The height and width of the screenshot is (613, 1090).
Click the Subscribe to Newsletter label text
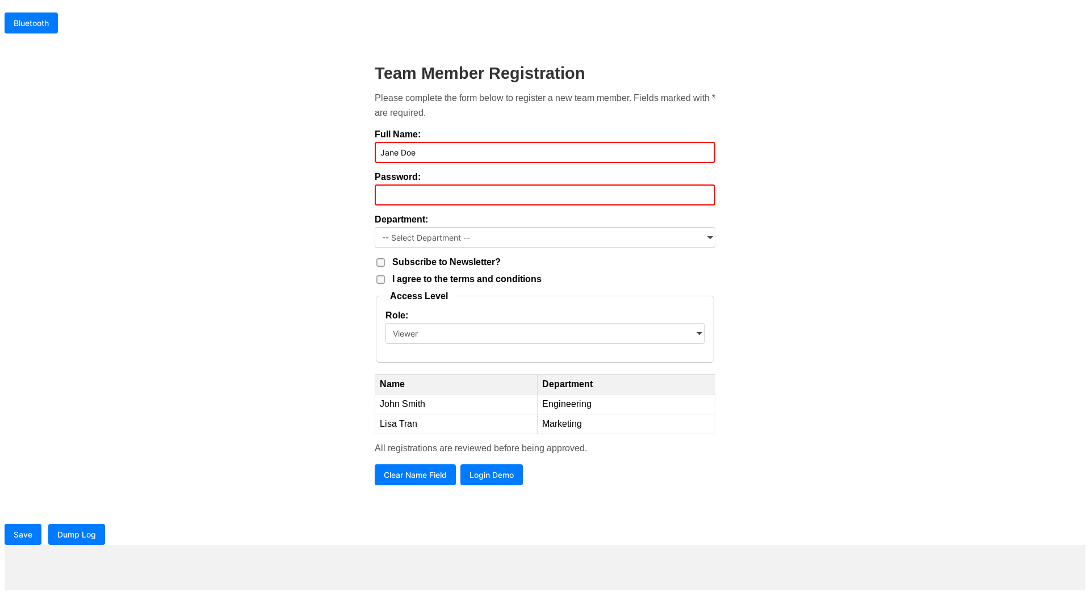(446, 262)
